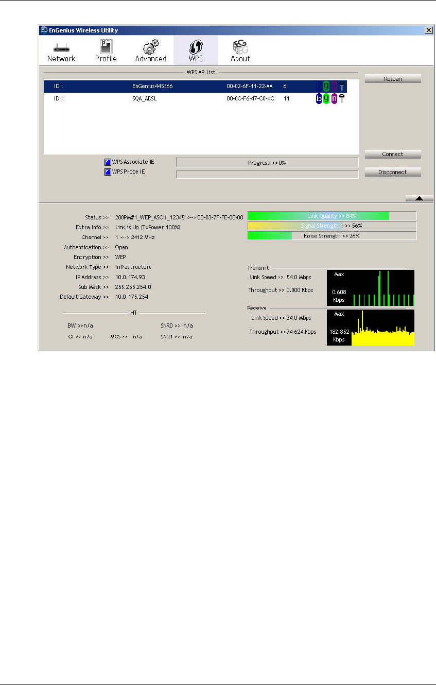
Task: Open the Network tab
Action: (61, 50)
